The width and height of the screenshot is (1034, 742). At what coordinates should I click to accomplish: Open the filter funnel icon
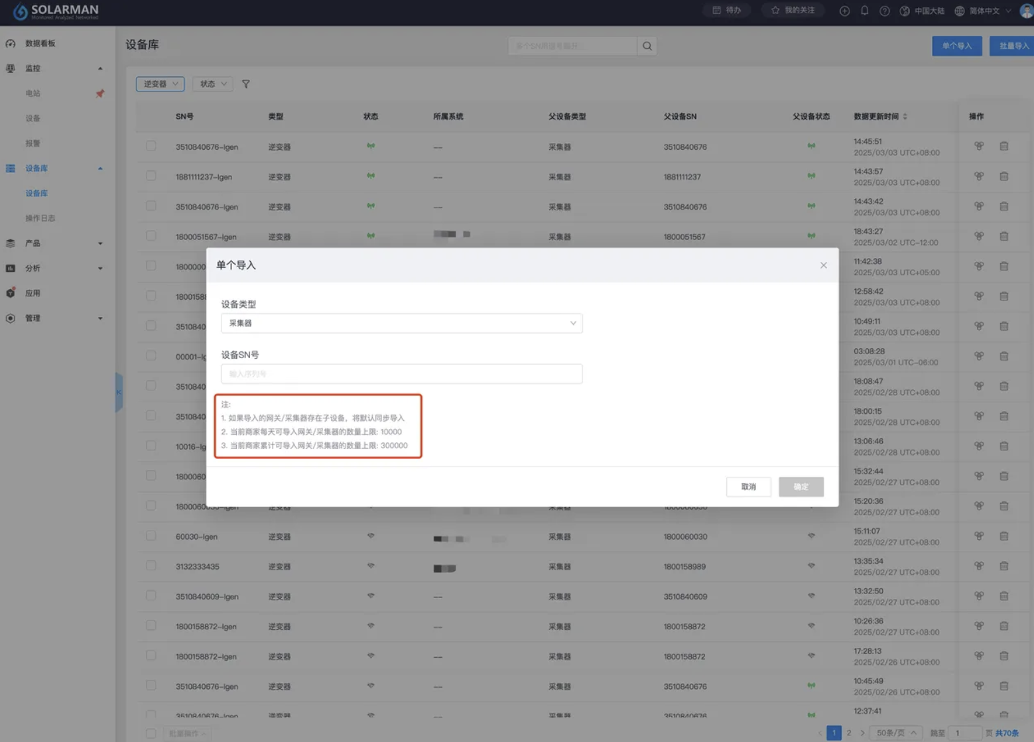246,84
